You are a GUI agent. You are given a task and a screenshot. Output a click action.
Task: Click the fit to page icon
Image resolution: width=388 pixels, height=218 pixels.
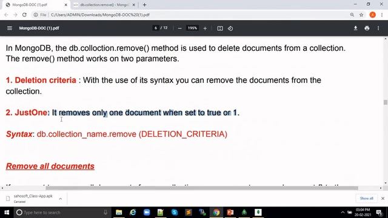220,28
